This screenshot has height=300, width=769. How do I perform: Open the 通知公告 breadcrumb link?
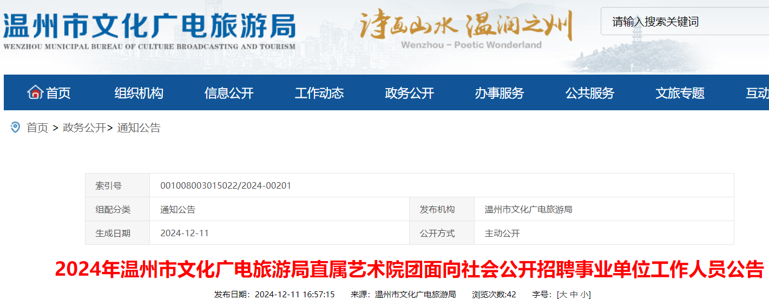139,128
